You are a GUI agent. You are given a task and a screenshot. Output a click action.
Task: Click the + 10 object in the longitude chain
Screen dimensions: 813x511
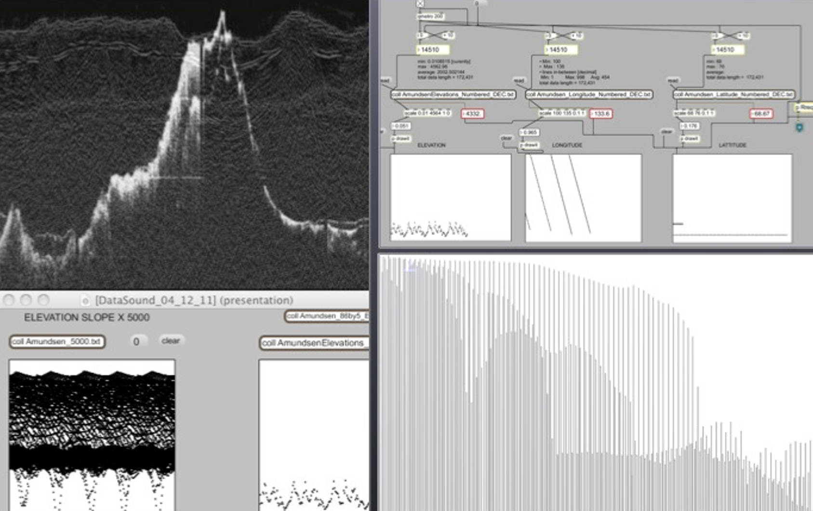tap(577, 36)
